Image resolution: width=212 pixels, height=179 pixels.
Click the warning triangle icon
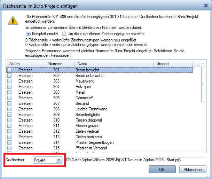click(x=13, y=20)
